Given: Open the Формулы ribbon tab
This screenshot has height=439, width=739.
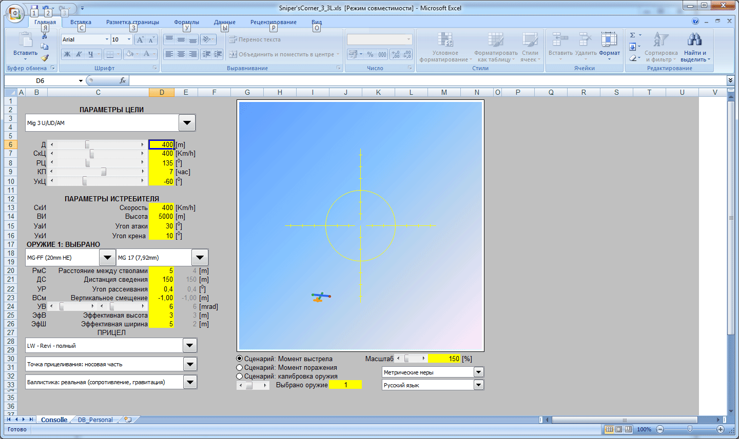Looking at the screenshot, I should 186,22.
